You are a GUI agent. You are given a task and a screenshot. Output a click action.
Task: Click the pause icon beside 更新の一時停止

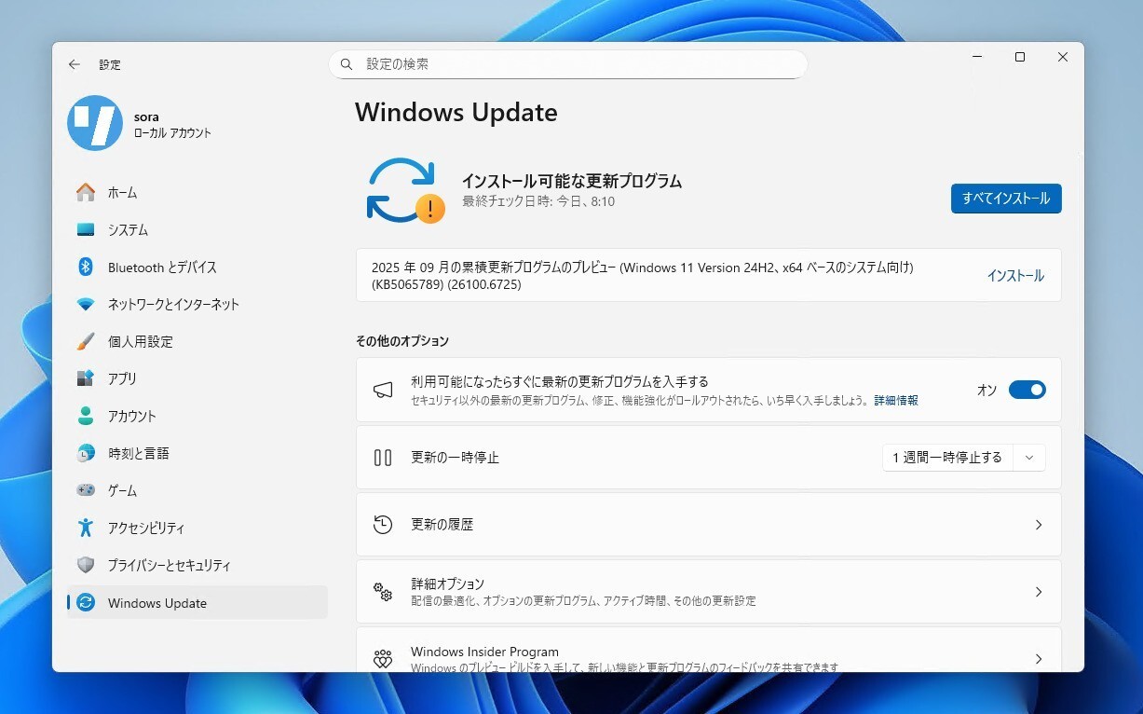point(383,458)
